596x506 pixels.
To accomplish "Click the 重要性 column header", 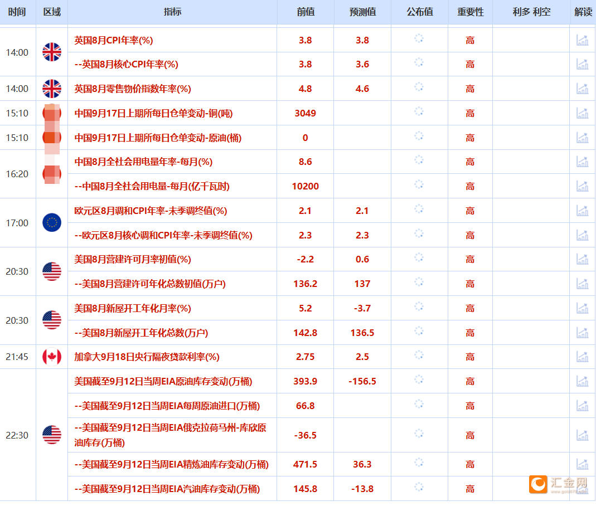I will click(469, 12).
